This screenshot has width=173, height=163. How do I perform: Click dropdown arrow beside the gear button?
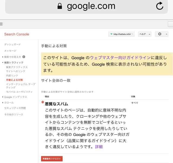167,34
